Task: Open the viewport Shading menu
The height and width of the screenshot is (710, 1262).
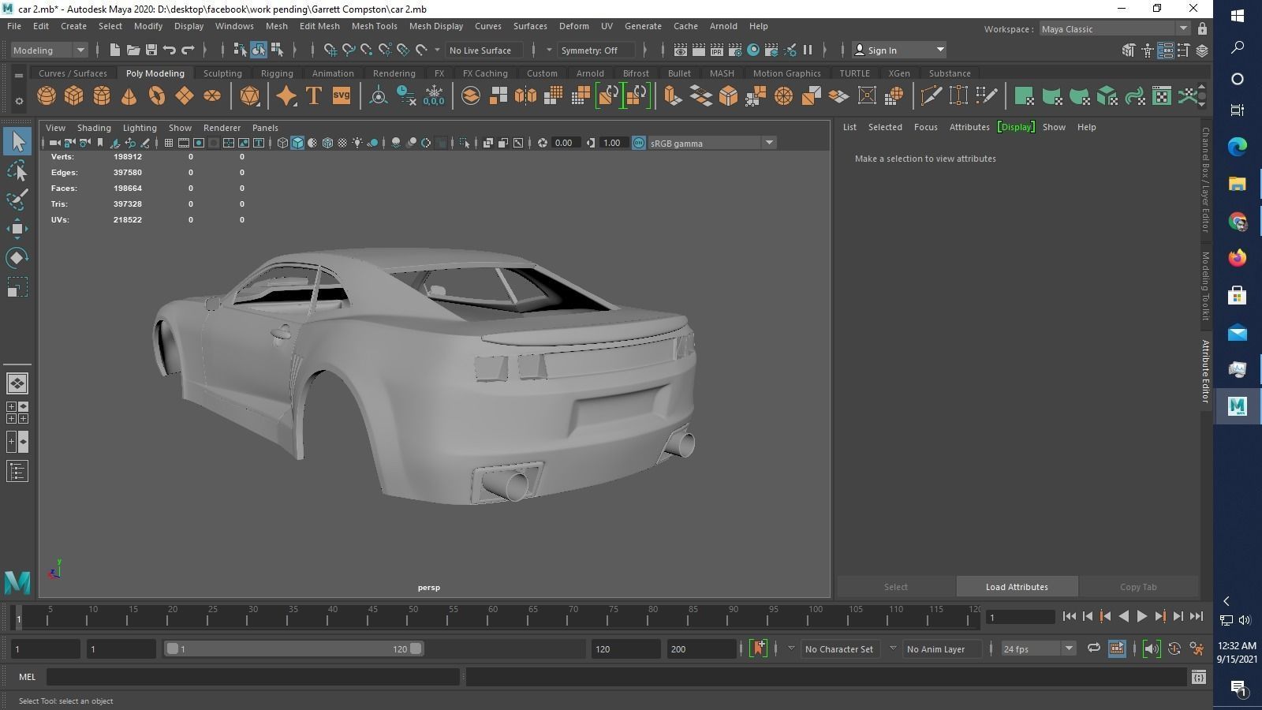Action: point(94,128)
